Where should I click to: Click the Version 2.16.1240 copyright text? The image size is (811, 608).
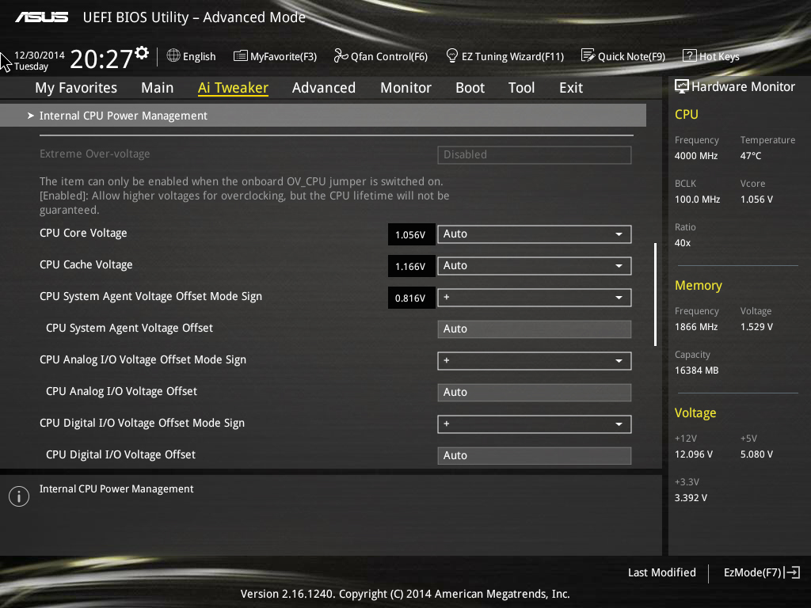tap(405, 594)
